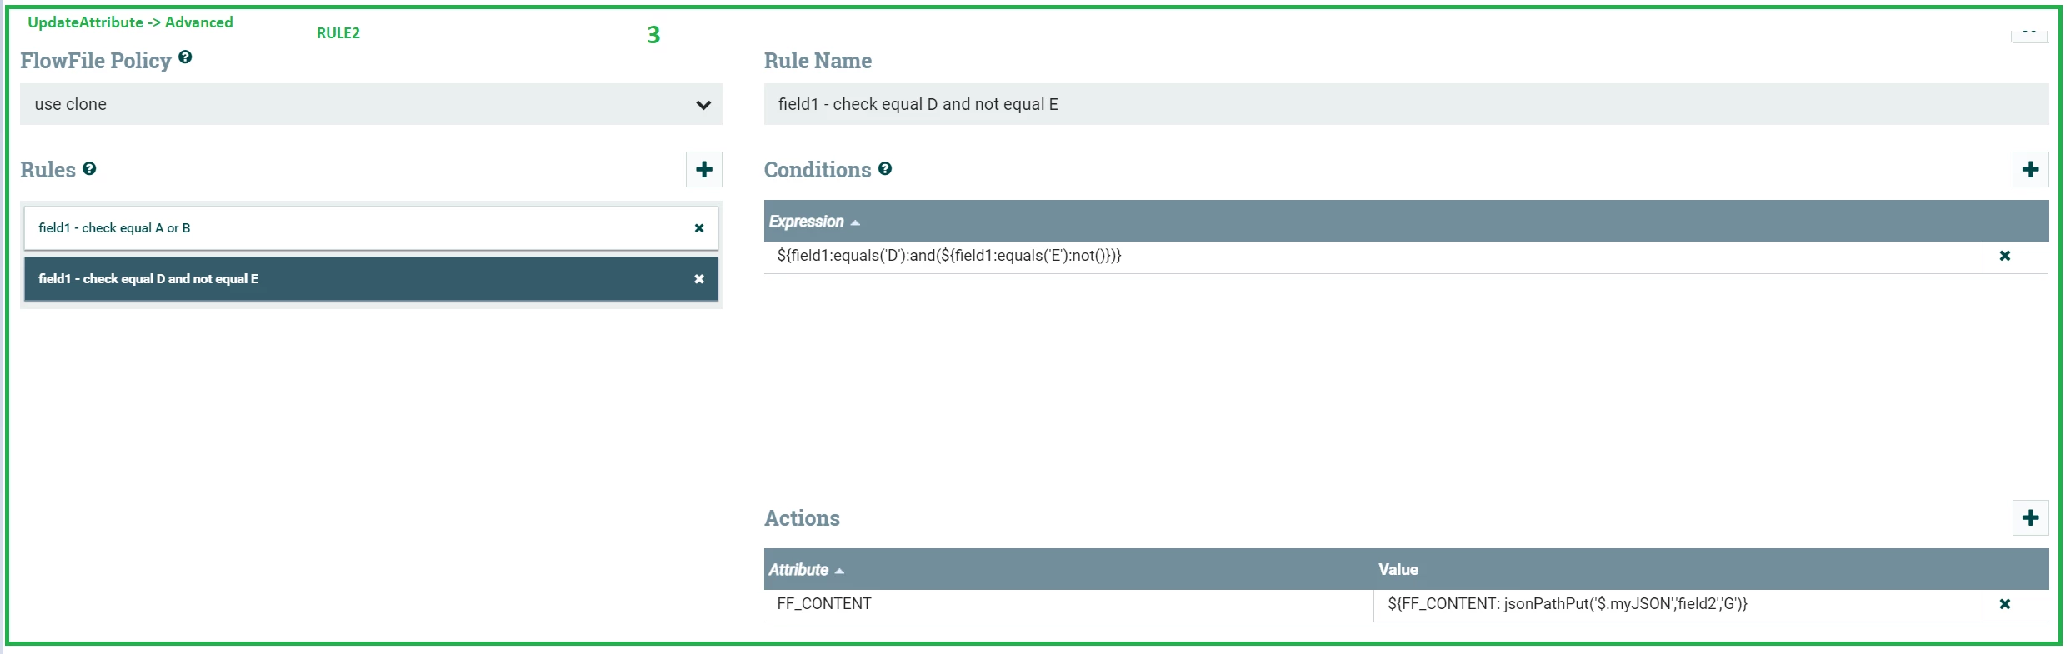This screenshot has height=654, width=2071.
Task: Sort actions by Attribute column header
Action: (x=806, y=570)
